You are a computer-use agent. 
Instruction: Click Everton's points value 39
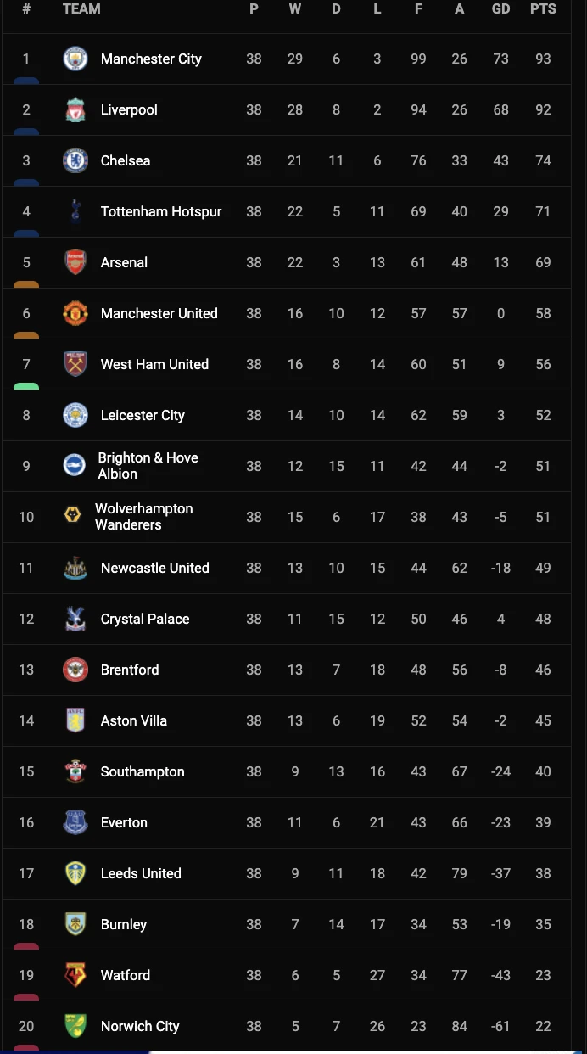543,822
